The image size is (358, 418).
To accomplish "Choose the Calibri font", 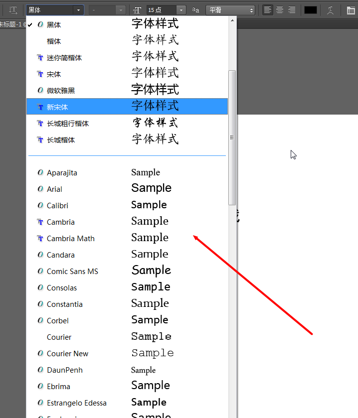I will click(127, 205).
